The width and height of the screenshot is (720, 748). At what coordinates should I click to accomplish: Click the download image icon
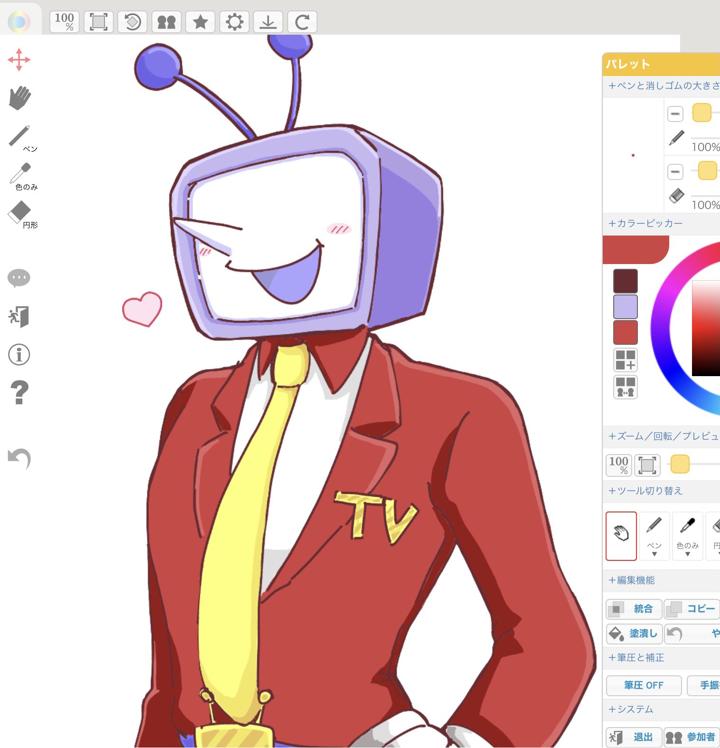pos(268,22)
